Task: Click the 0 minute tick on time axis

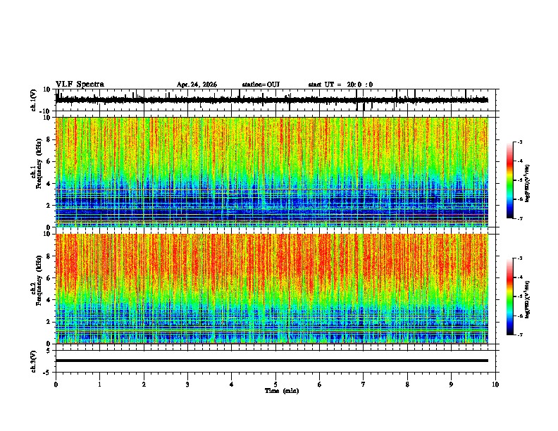Action: point(56,385)
